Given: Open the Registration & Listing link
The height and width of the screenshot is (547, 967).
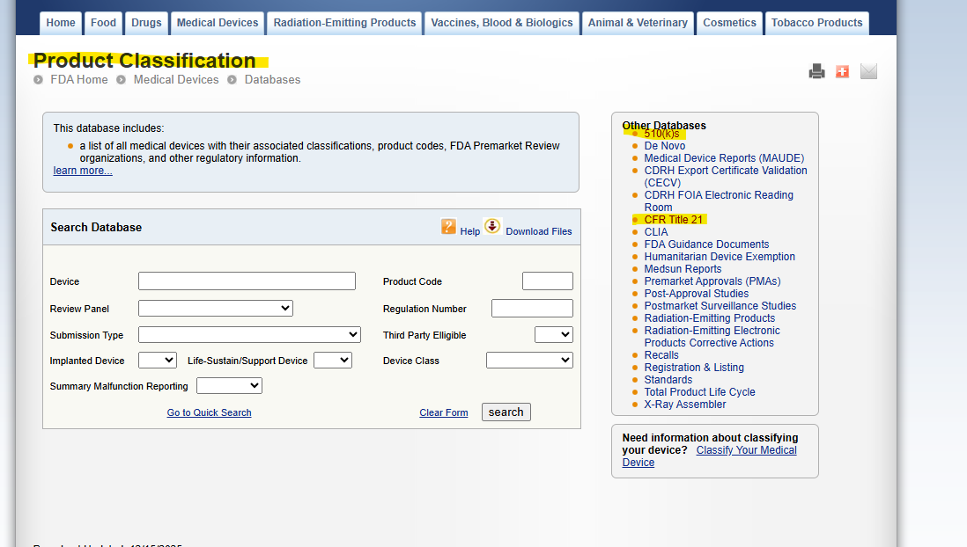Looking at the screenshot, I should click(x=694, y=368).
